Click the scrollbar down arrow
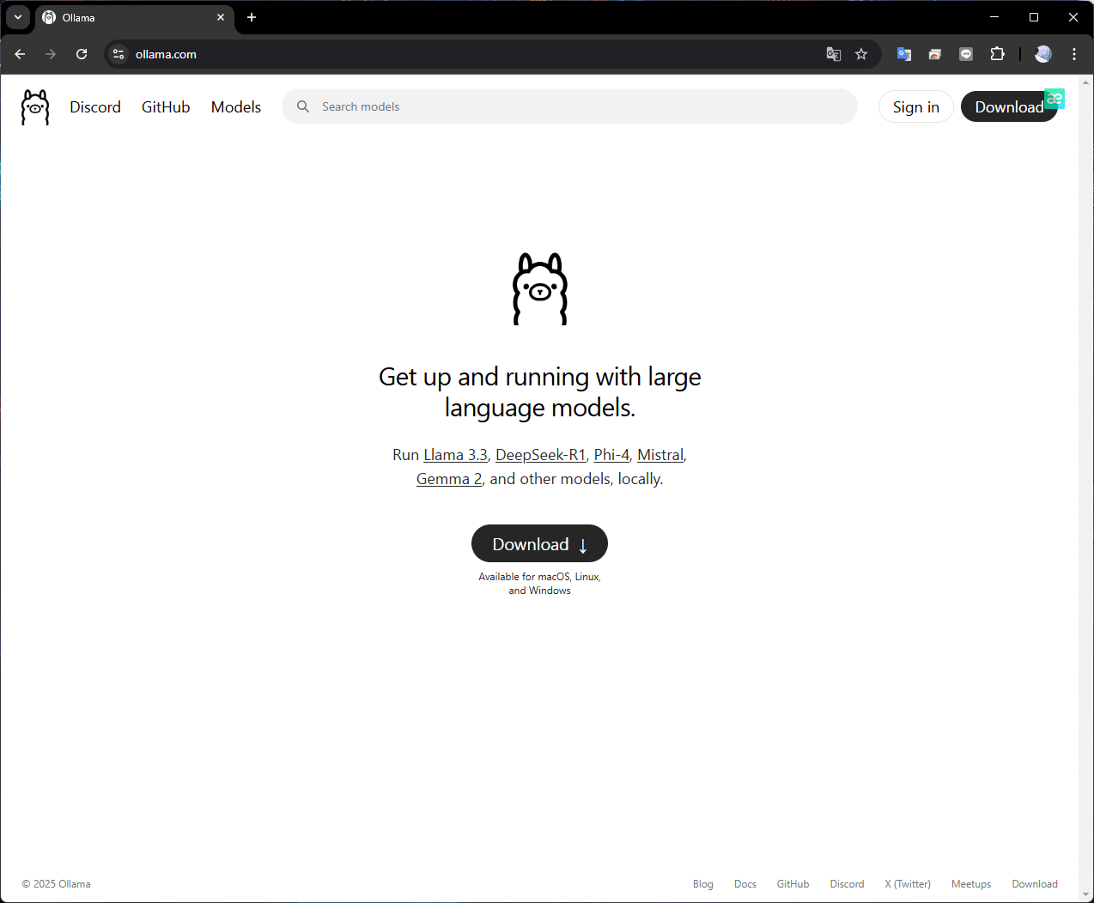 coord(1086,895)
